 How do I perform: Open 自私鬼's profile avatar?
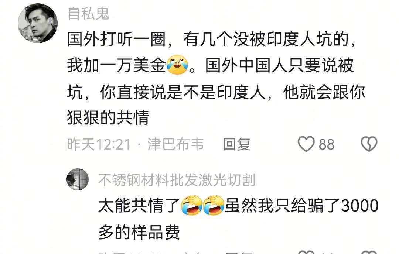tap(37, 23)
